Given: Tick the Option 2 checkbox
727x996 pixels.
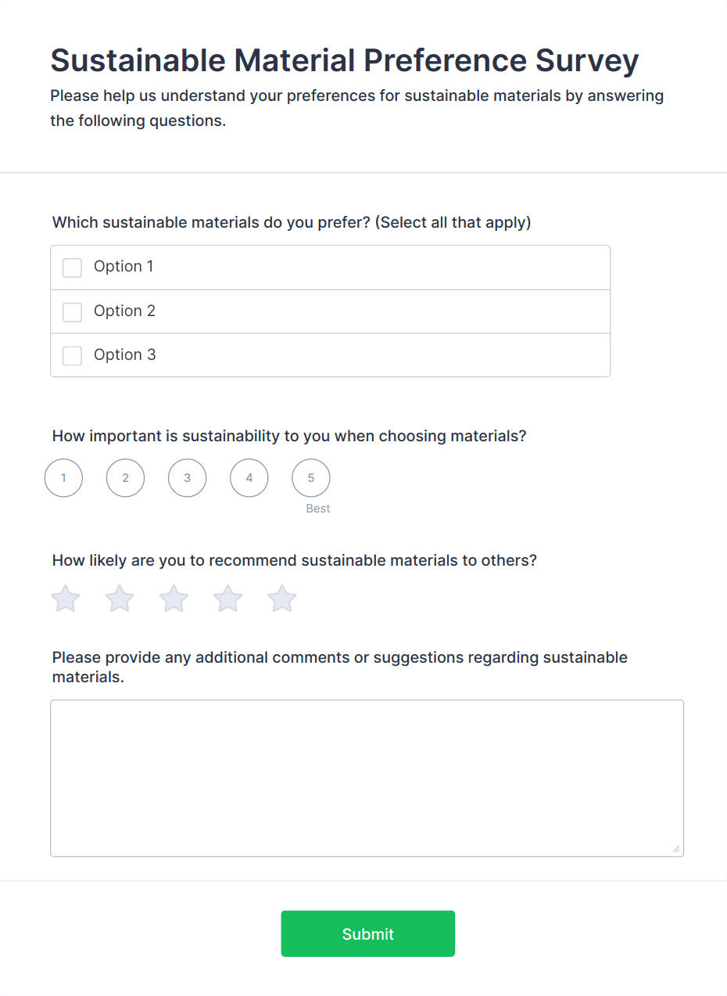Looking at the screenshot, I should (72, 312).
